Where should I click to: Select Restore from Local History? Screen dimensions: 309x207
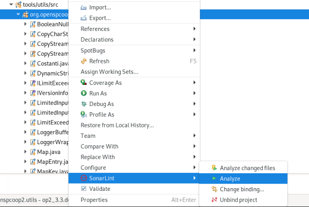(134, 125)
